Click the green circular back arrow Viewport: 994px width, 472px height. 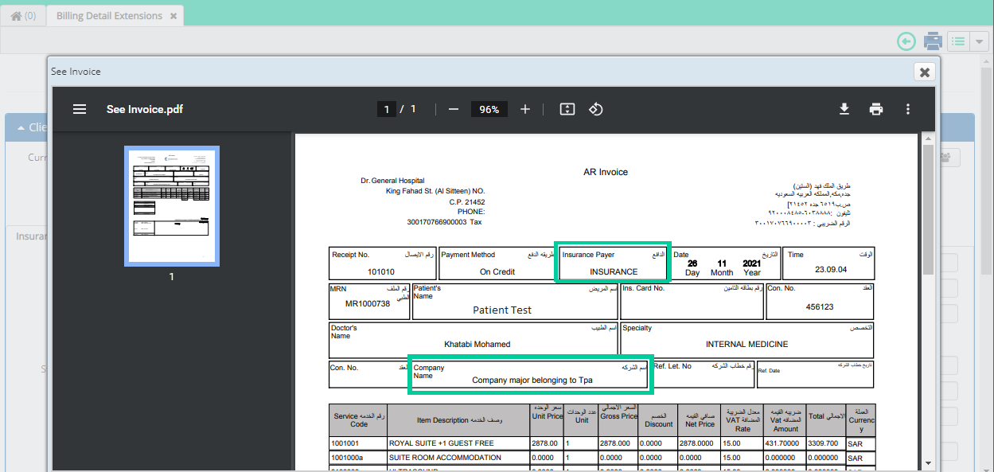click(906, 41)
